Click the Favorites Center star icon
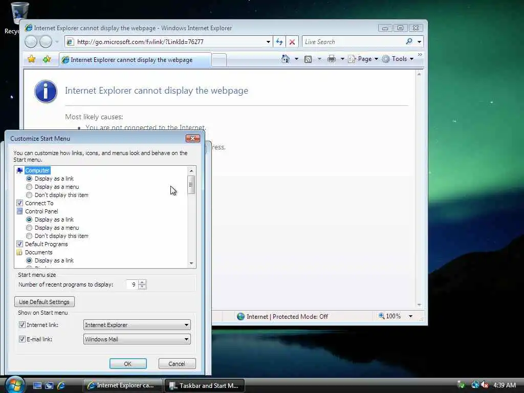Viewport: 524px width, 393px height. click(31, 59)
